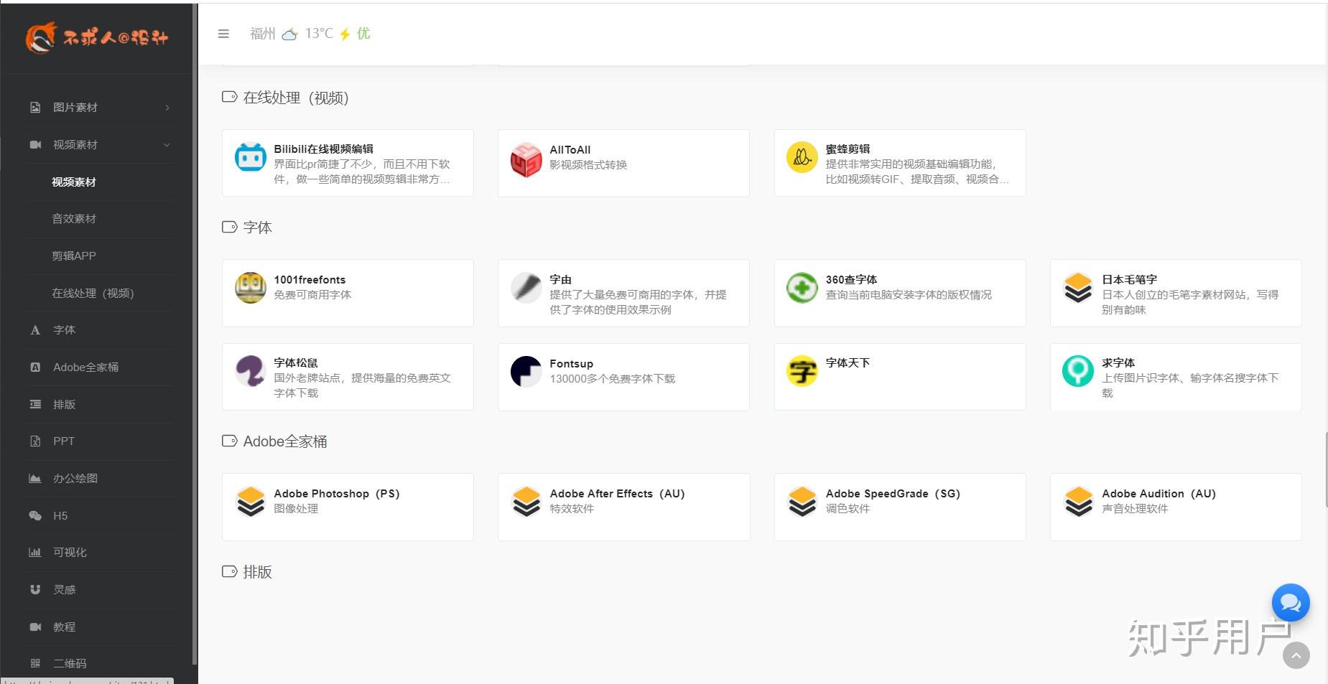Click the Bilibili robot logo icon
The image size is (1328, 684).
[x=251, y=157]
